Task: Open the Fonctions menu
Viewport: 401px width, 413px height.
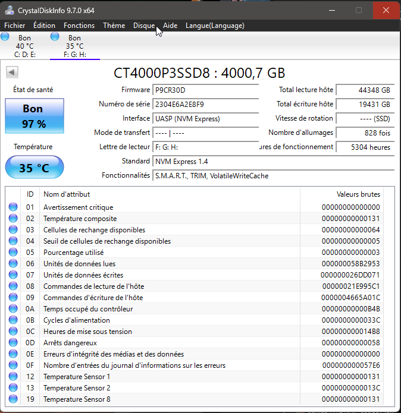Action: pos(79,26)
